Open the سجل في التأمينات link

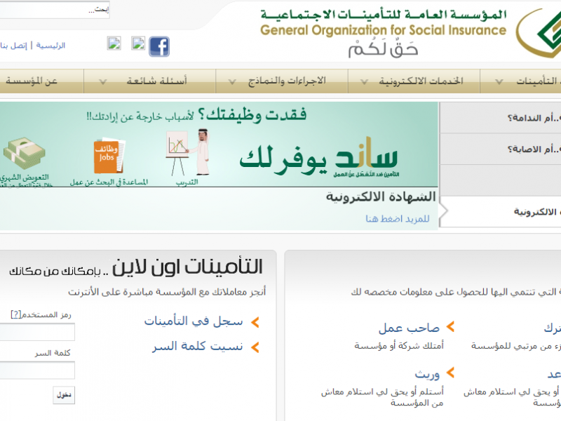(194, 321)
